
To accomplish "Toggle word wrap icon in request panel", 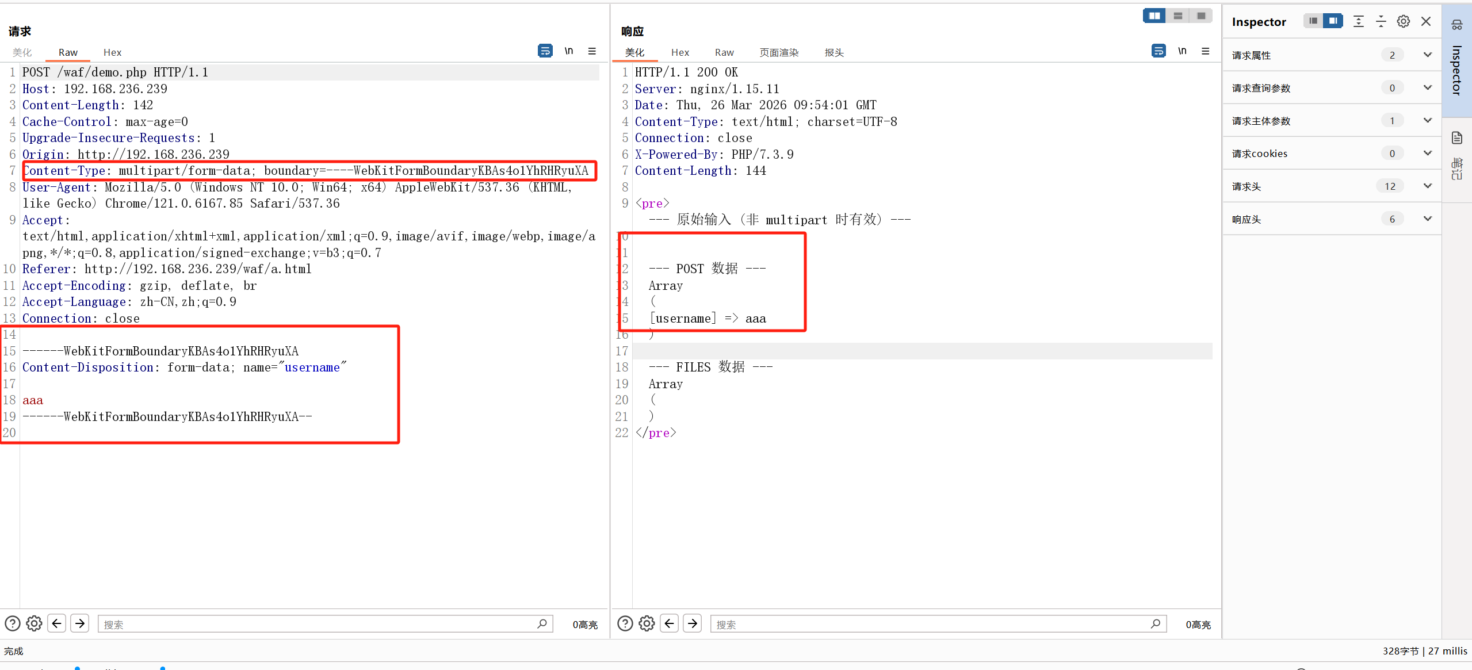I will point(545,51).
